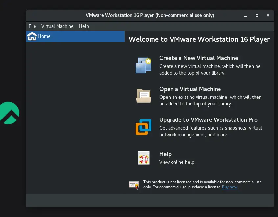Click the Help heading text

pyautogui.click(x=165, y=154)
